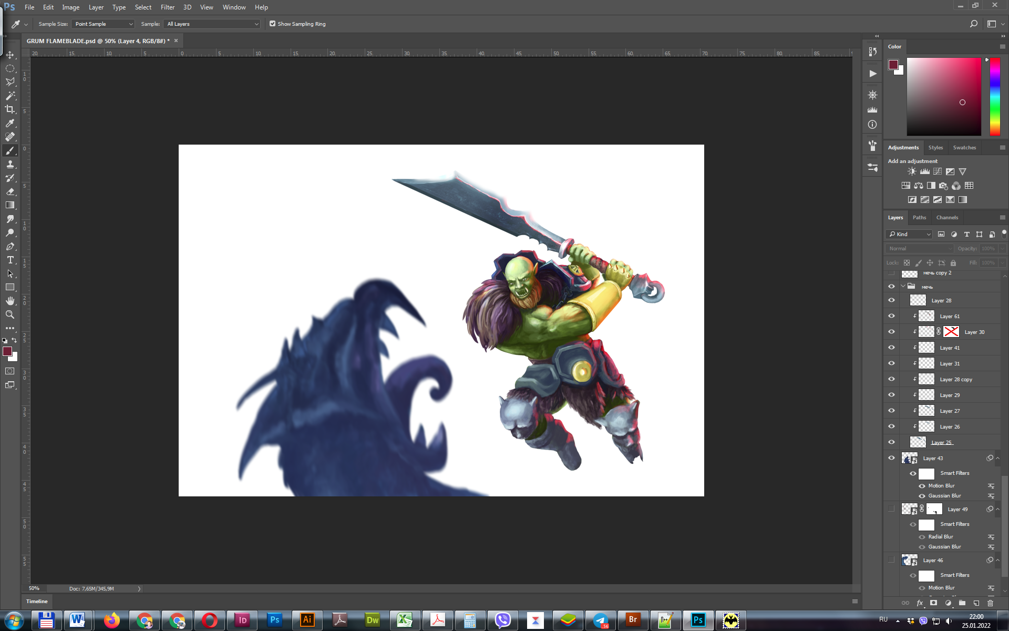Click foreground color swatch in toolbox
Image resolution: width=1009 pixels, height=631 pixels.
click(7, 351)
